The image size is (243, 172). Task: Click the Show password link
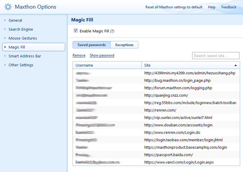(x=102, y=55)
